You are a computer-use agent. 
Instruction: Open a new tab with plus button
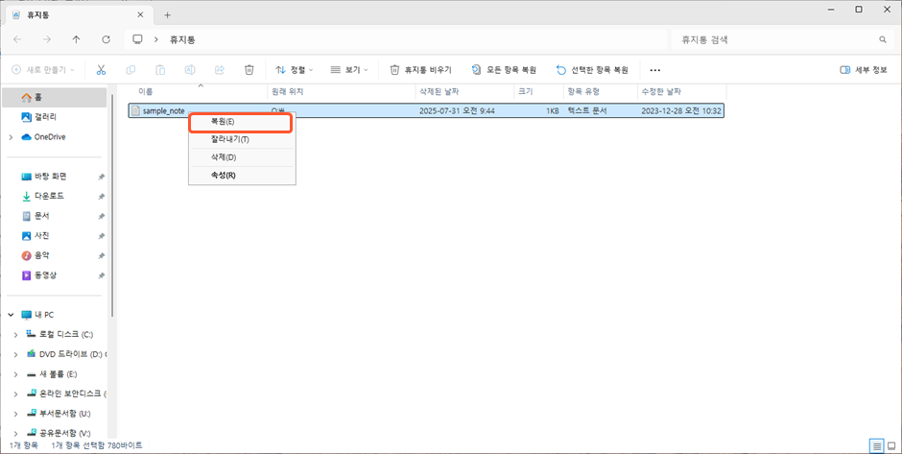168,14
